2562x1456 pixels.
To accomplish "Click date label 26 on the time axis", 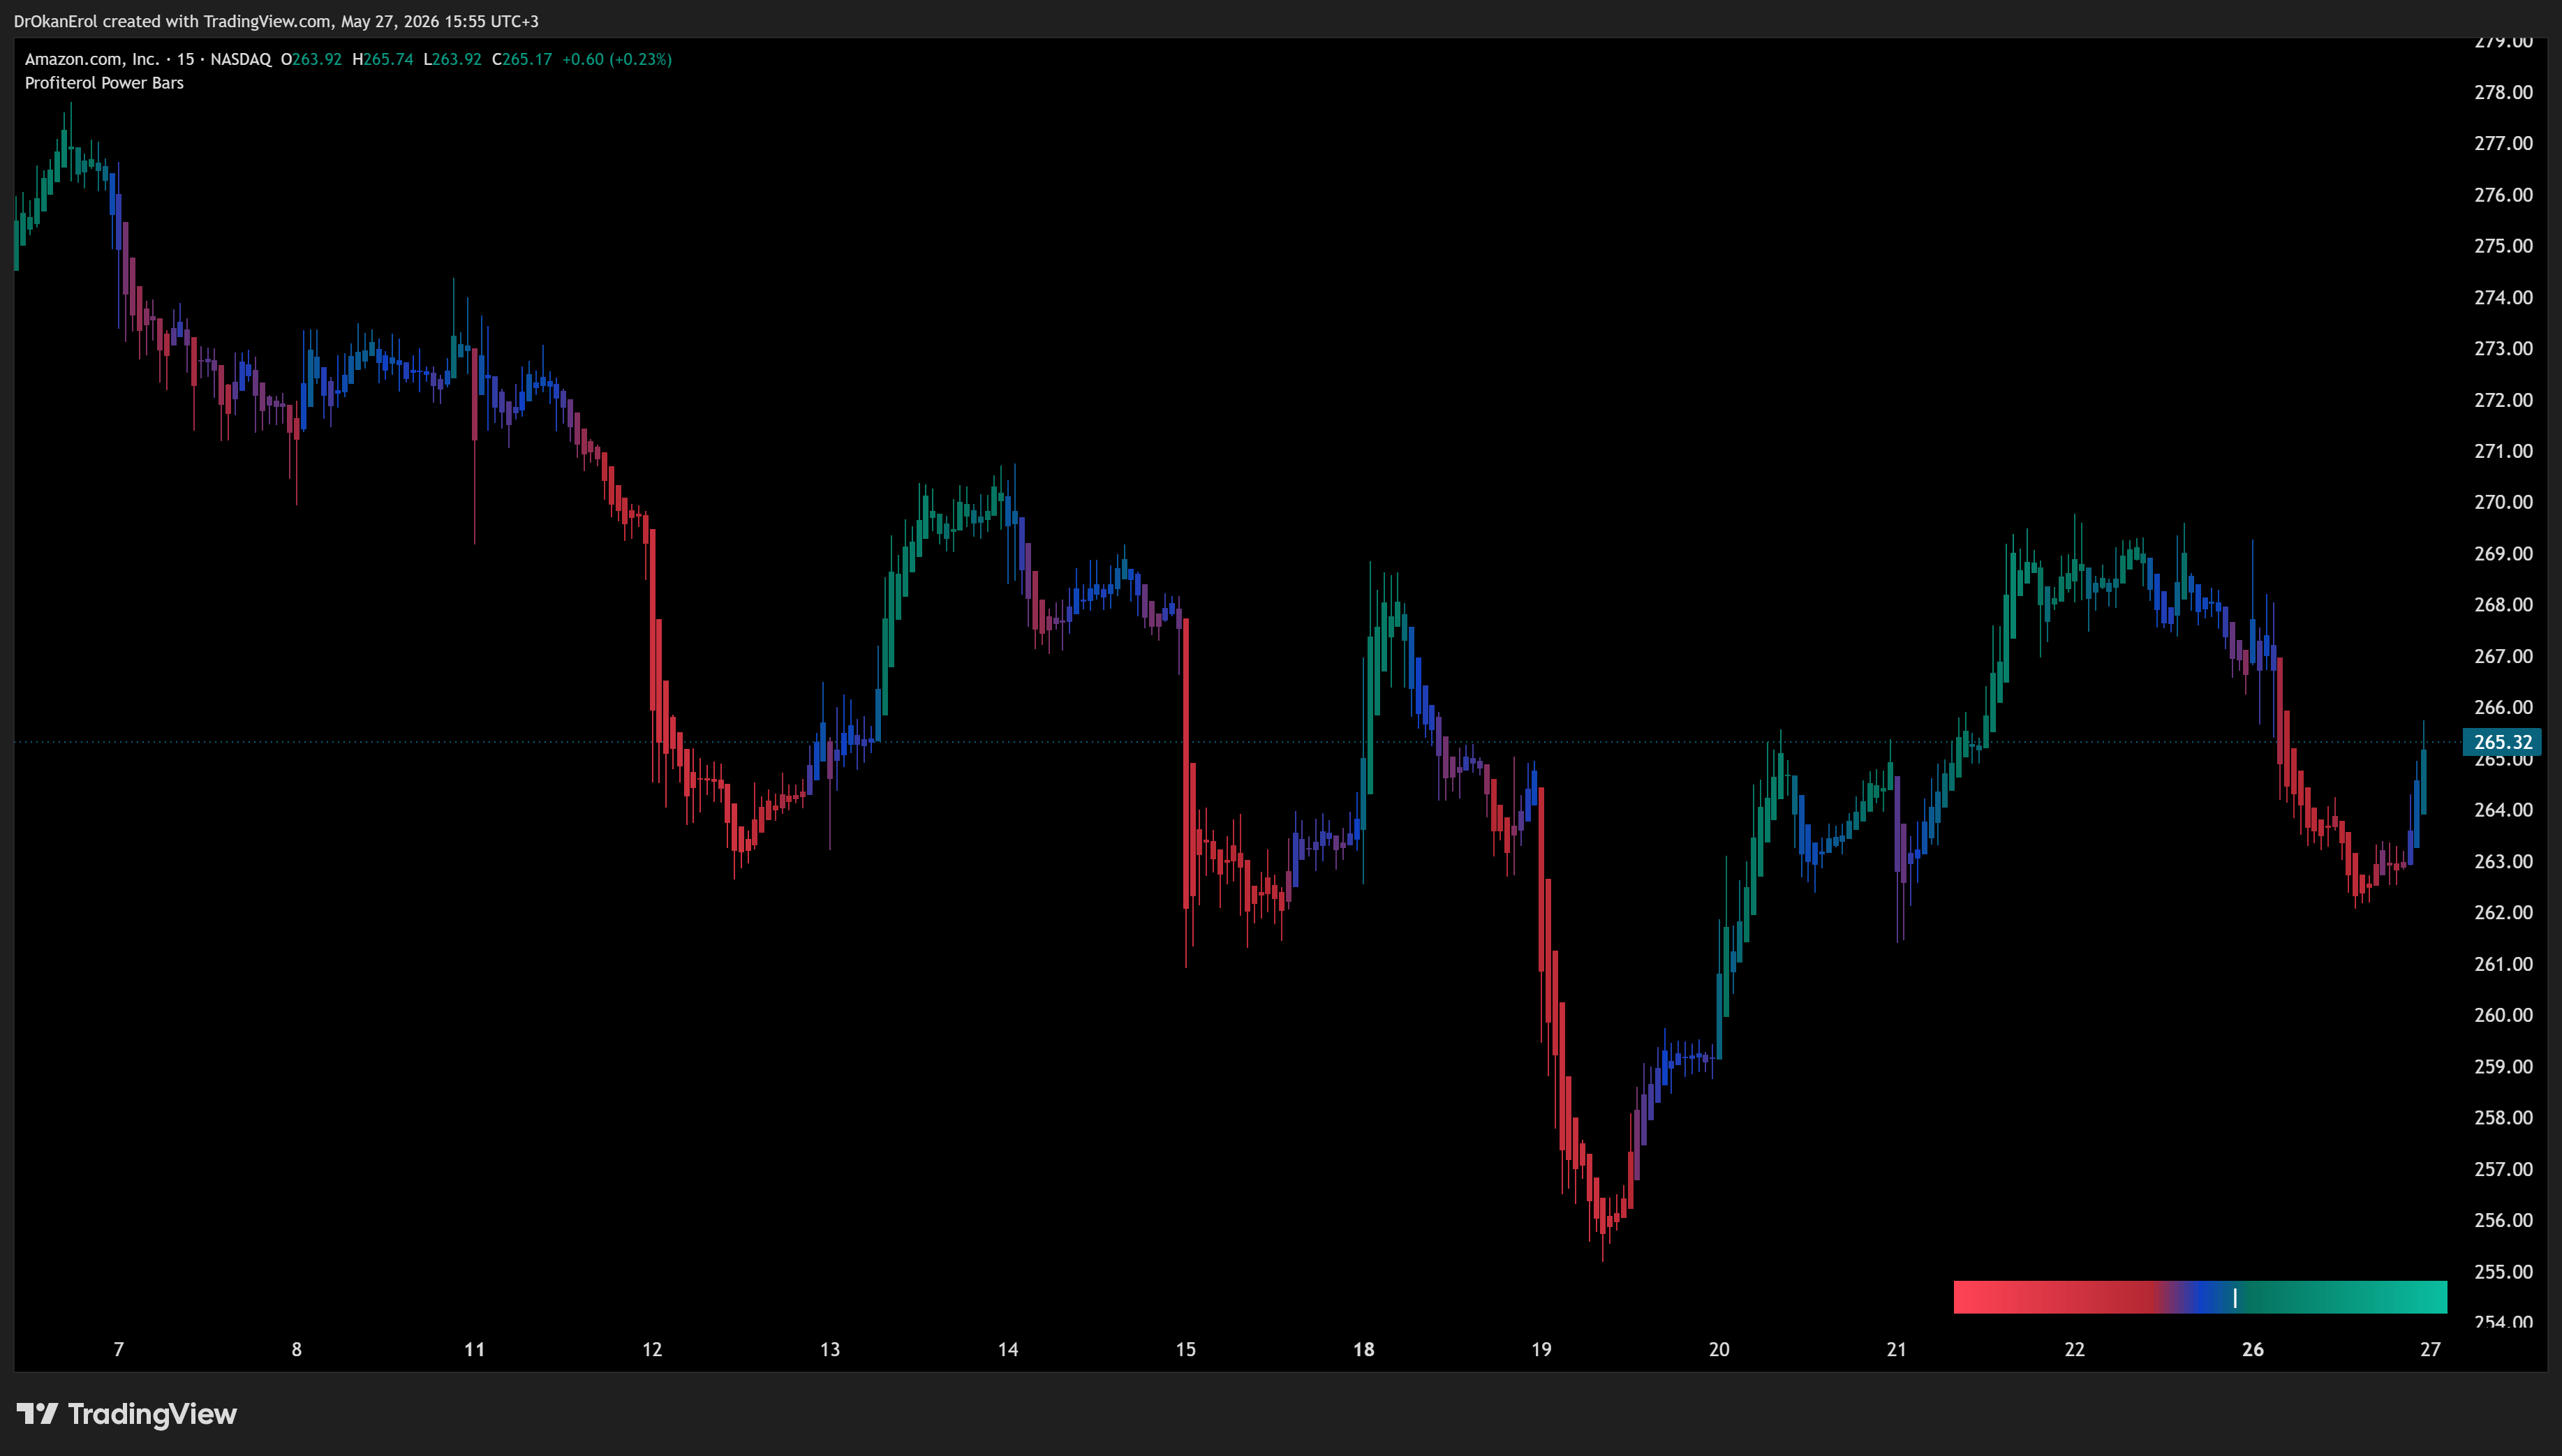I will (x=2253, y=1349).
